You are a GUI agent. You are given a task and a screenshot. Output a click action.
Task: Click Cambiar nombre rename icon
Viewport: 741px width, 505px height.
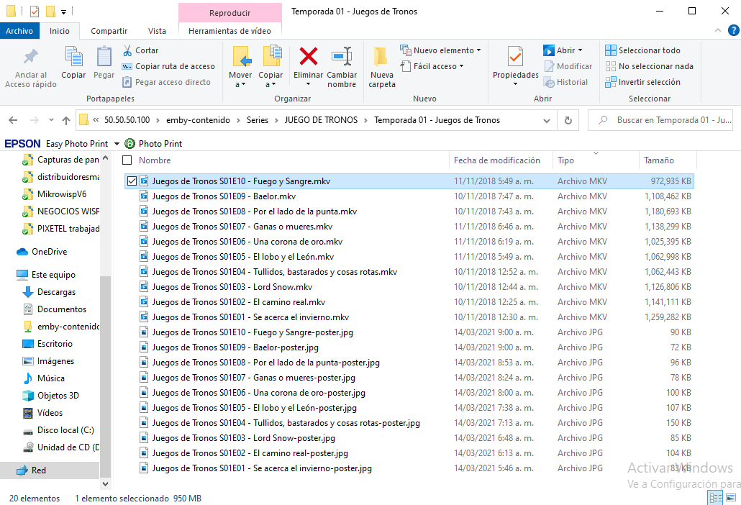pyautogui.click(x=342, y=57)
